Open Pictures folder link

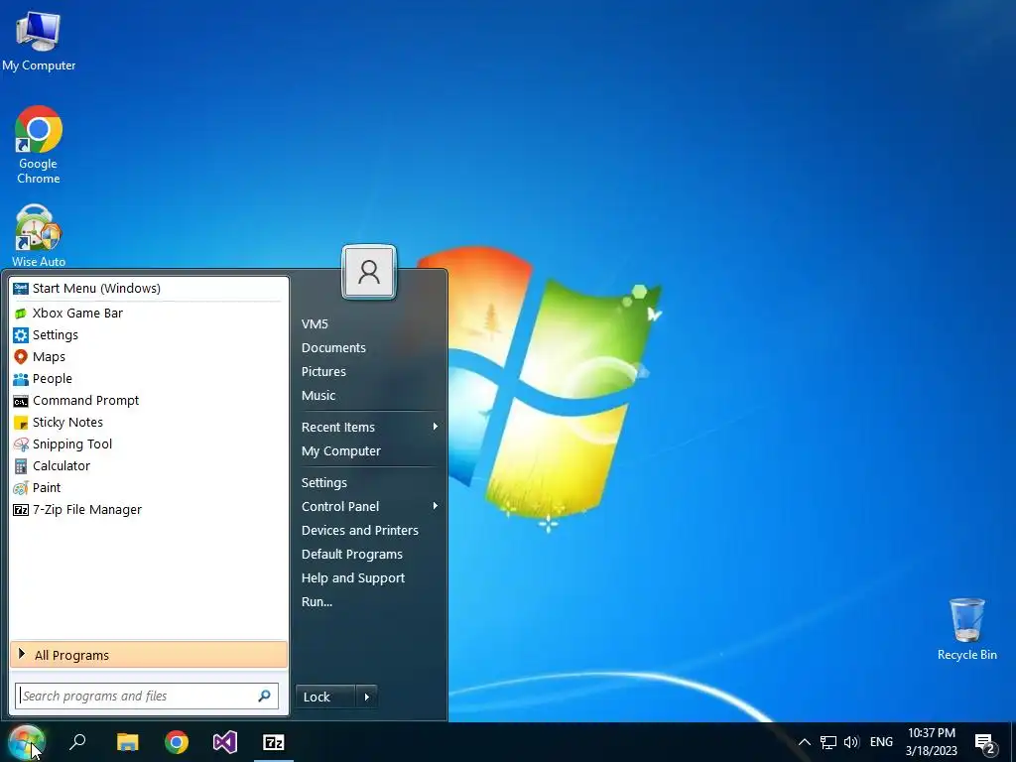[324, 372]
